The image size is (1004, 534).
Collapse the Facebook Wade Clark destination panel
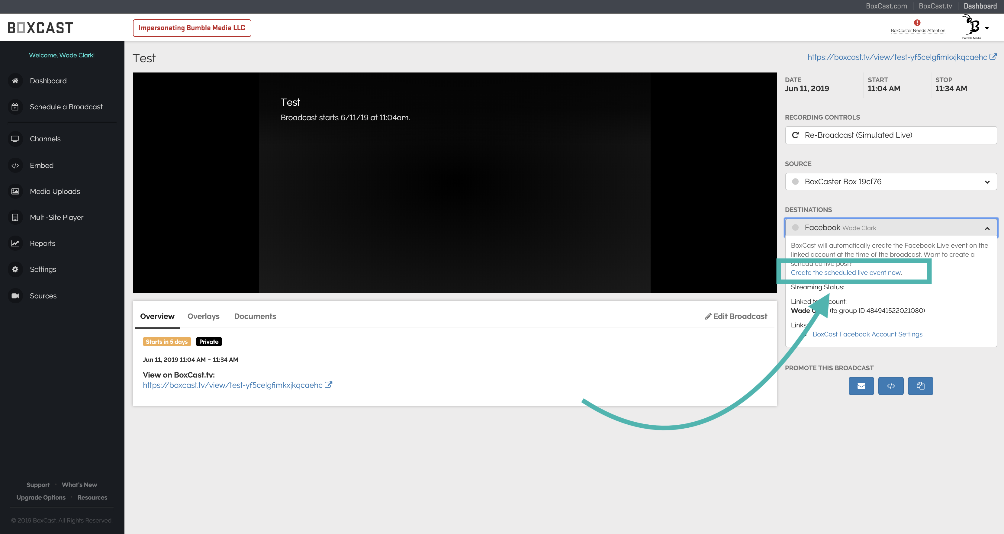(986, 228)
